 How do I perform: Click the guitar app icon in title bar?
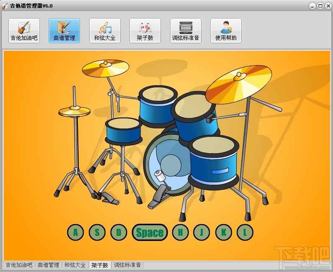(5, 6)
